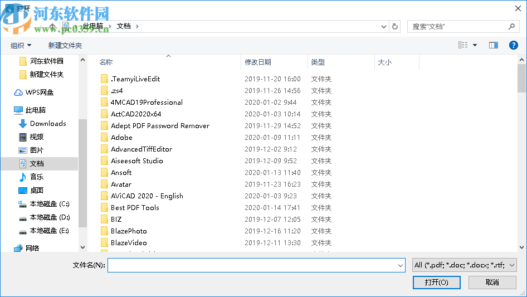Click the 此电脑 monitor icon
Screen dimensions: 527x297
[18, 110]
